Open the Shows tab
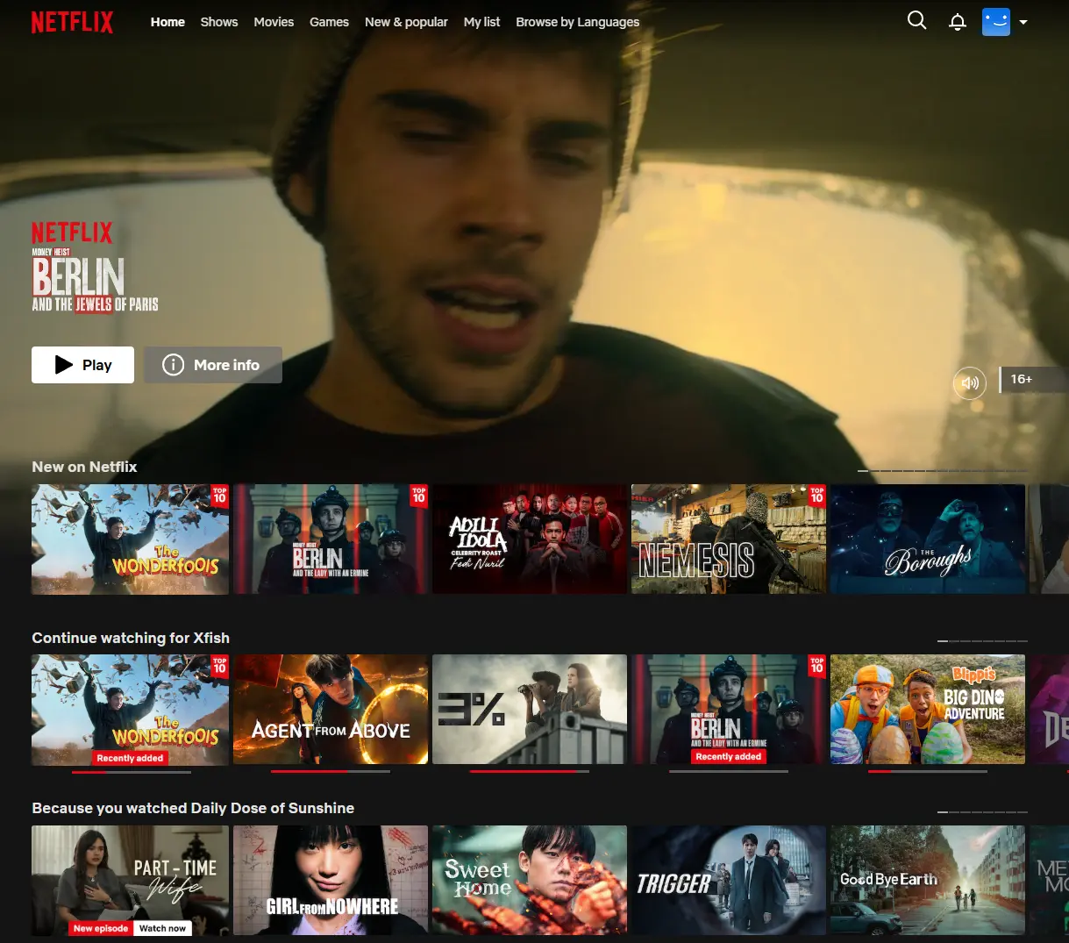The height and width of the screenshot is (943, 1069). [x=219, y=22]
